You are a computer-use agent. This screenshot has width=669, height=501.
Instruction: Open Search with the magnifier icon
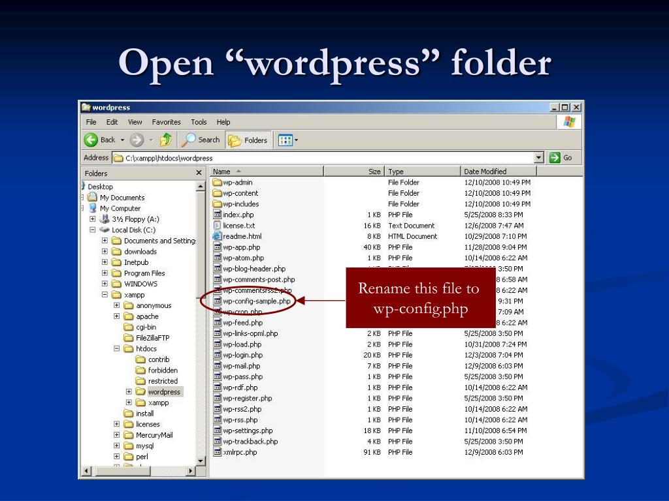tap(188, 140)
